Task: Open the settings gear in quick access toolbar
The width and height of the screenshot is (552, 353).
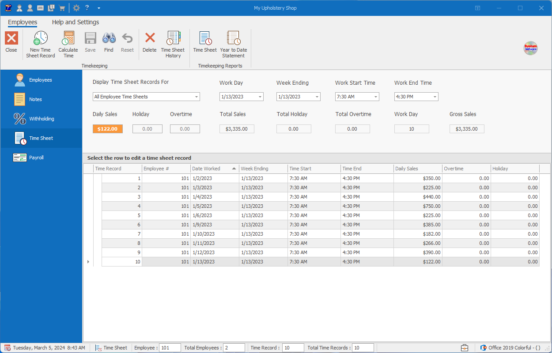Action: point(76,8)
